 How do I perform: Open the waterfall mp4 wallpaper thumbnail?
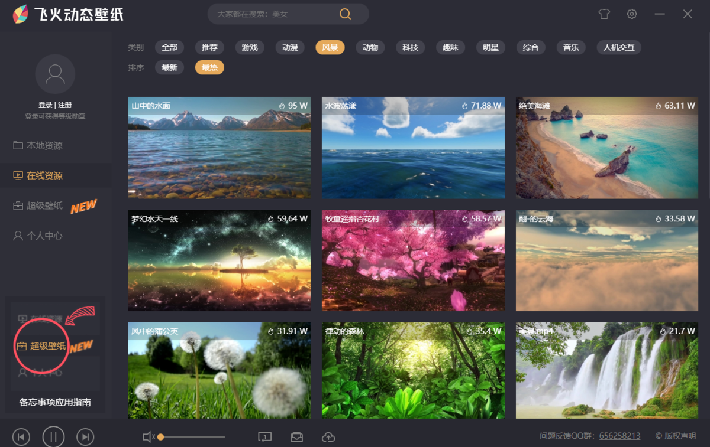coord(607,370)
